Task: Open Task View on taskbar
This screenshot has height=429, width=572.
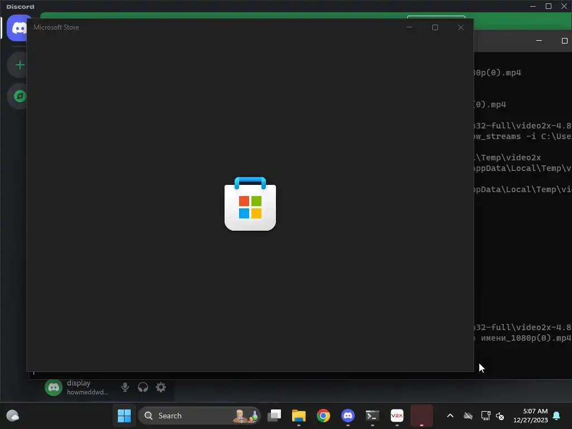Action: [x=274, y=416]
